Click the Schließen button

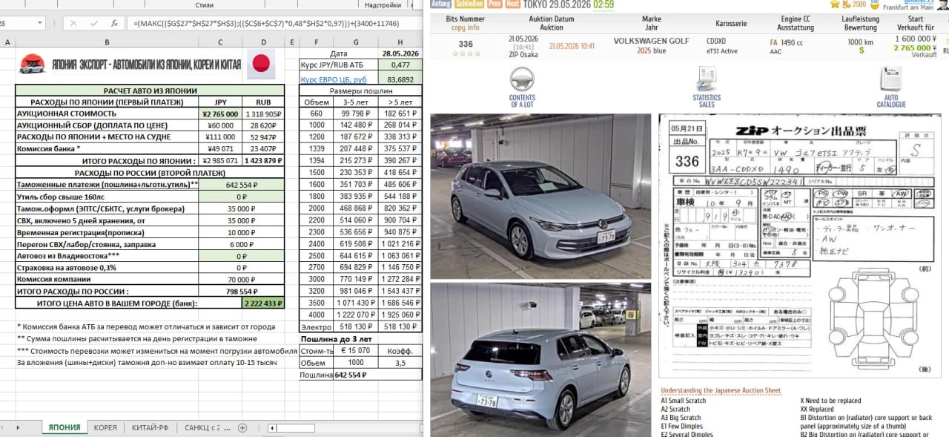click(x=469, y=4)
